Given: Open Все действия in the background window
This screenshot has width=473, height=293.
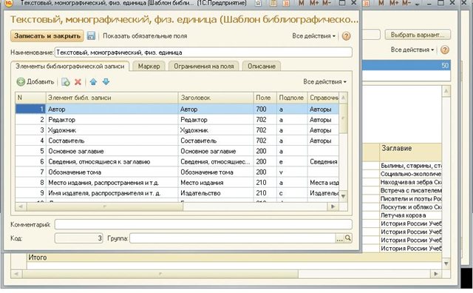Looking at the screenshot, I should pyautogui.click(x=412, y=50).
